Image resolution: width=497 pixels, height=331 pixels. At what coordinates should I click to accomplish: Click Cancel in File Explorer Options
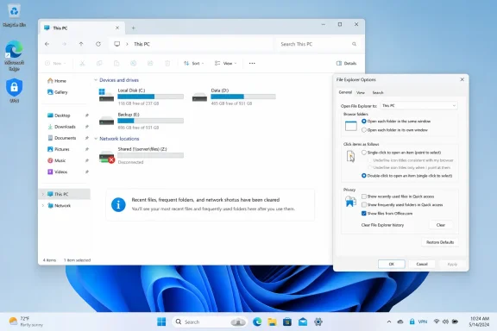(422, 264)
